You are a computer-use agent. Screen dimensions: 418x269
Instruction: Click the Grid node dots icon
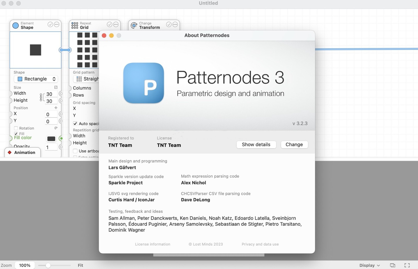coord(75,25)
